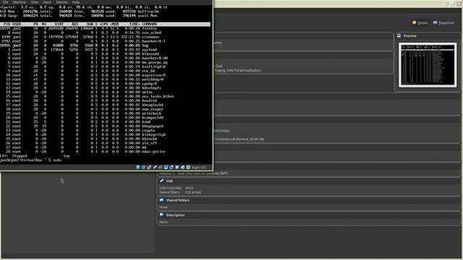Click the oom_reaper process row
Screen dimensions: 463x260
tap(105, 109)
